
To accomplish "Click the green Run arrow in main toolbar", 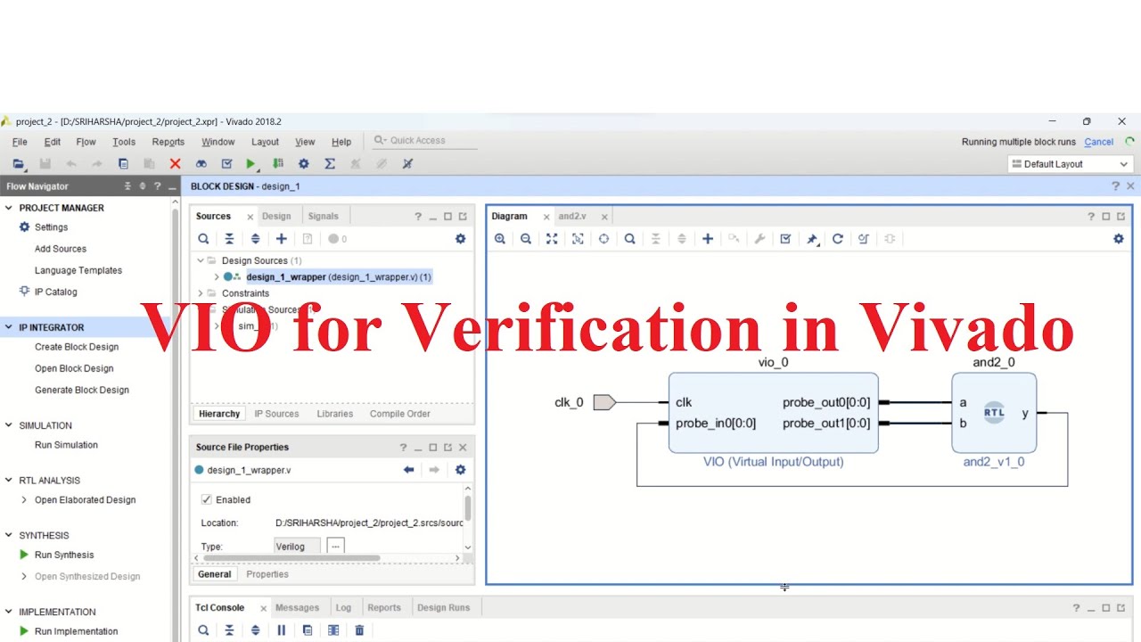I will point(251,164).
